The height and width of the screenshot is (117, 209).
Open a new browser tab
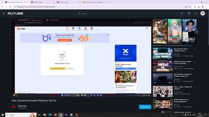click(109, 2)
